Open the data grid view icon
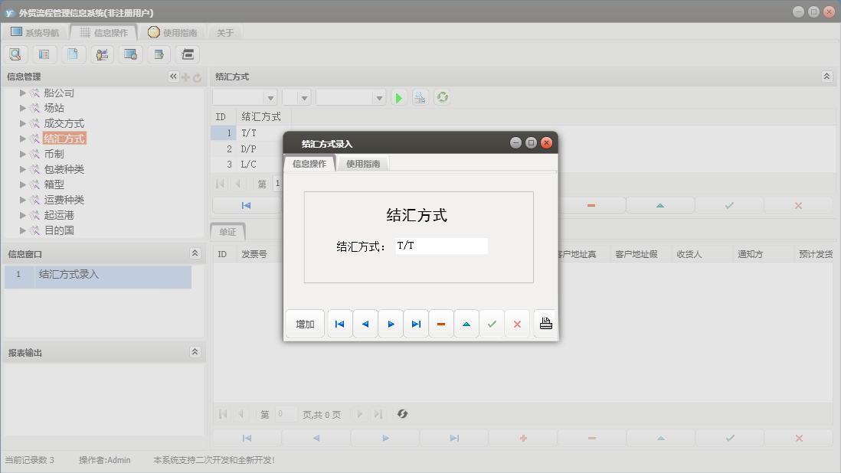This screenshot has height=473, width=841. tap(44, 54)
